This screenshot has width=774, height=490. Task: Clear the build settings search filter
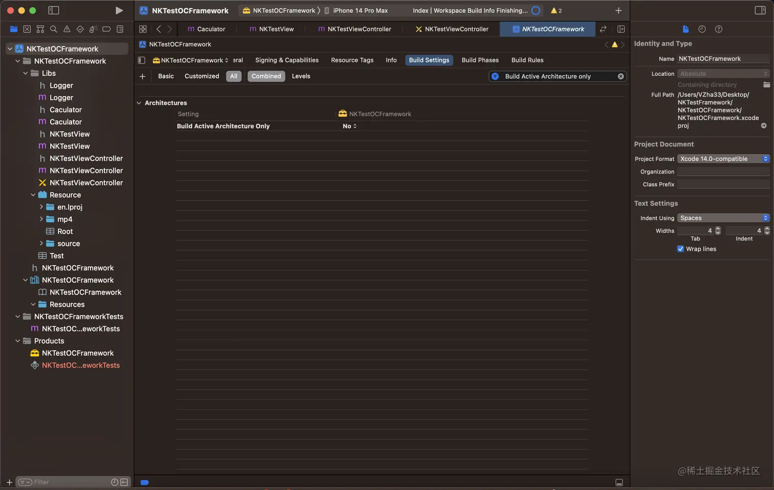[621, 76]
